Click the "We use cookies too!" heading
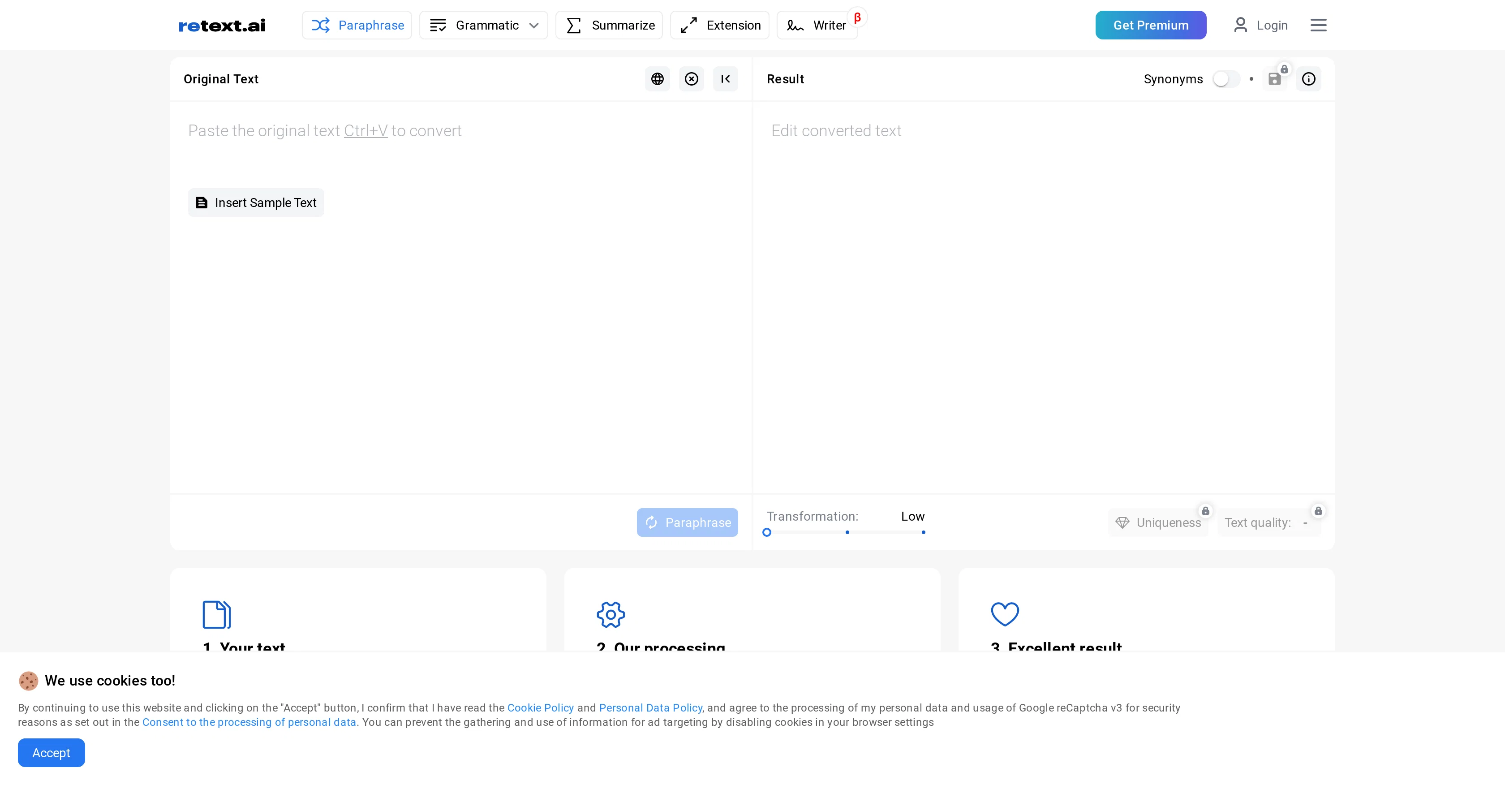Viewport: 1505px width, 785px height. pos(110,680)
